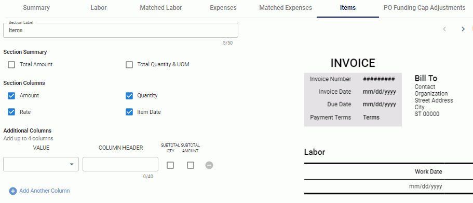Enable the Total Amount checkbox
Screen dimensions: 473x203
click(x=11, y=65)
